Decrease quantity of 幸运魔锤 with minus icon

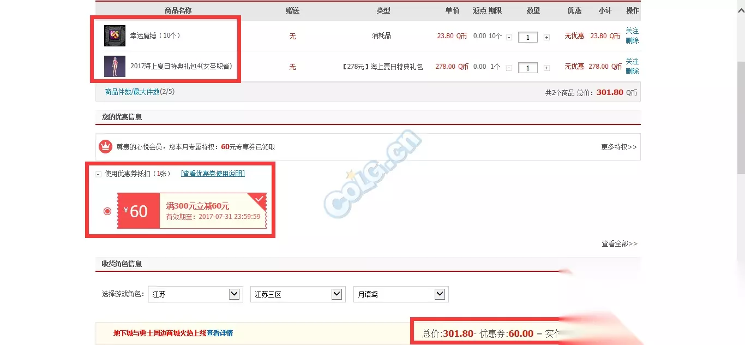509,38
